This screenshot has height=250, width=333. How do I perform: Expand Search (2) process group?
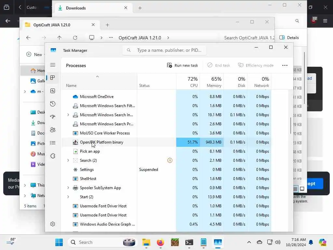68,160
